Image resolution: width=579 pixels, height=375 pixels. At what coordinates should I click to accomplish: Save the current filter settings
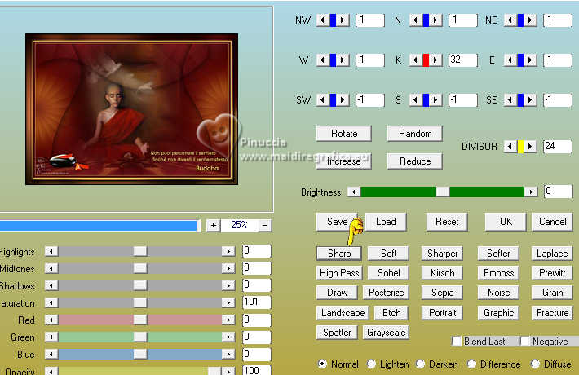click(x=337, y=222)
